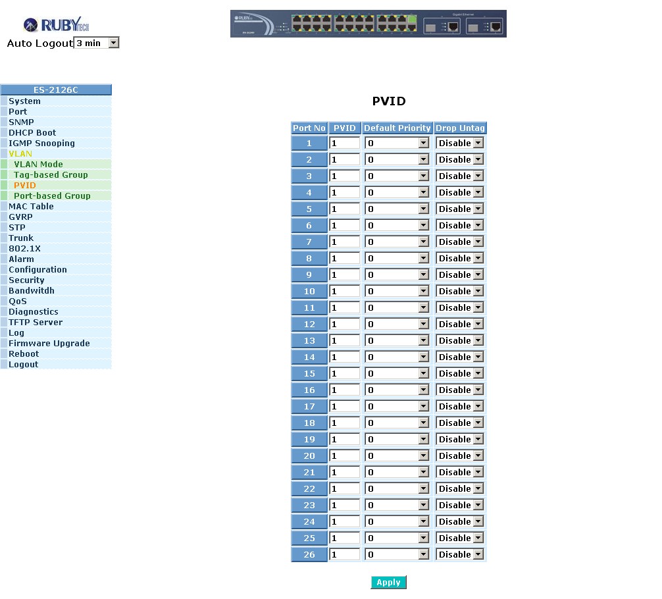The image size is (662, 599).
Task: Open the DHCP Boot menu item
Action: pos(32,133)
